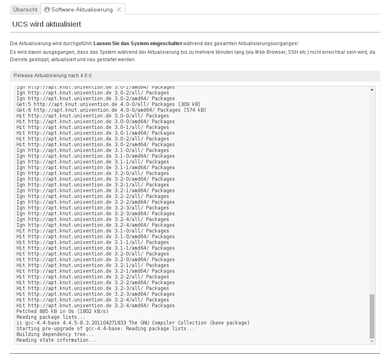This screenshot has width=390, height=359.
Task: Click the log scrollbar up arrow
Action: pos(372,90)
